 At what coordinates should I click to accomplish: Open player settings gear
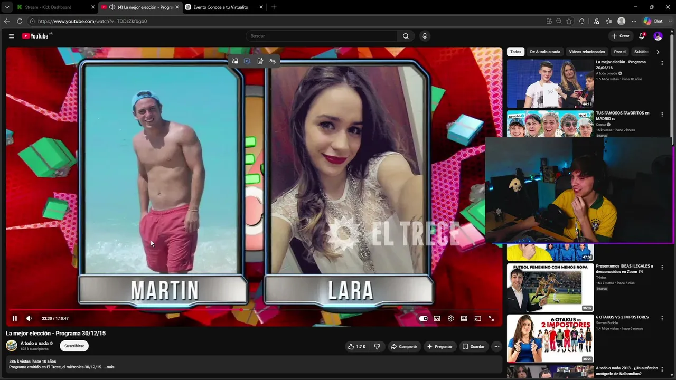[x=450, y=318]
